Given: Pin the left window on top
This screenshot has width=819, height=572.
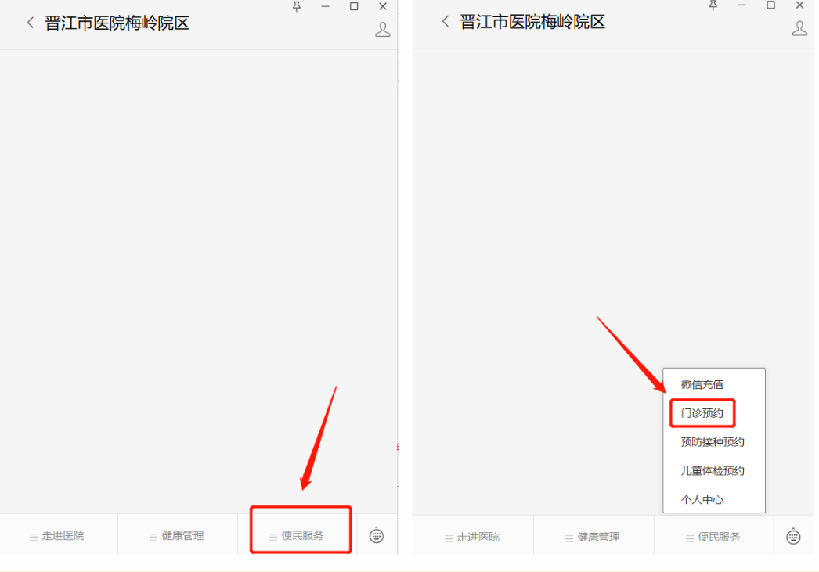Looking at the screenshot, I should click(297, 6).
